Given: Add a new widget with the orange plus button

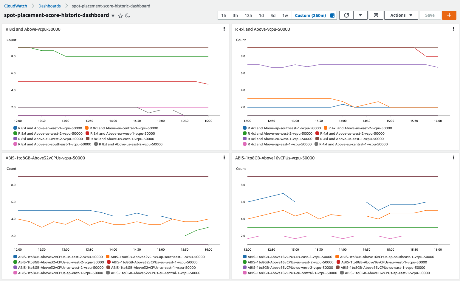Looking at the screenshot, I should pyautogui.click(x=449, y=15).
